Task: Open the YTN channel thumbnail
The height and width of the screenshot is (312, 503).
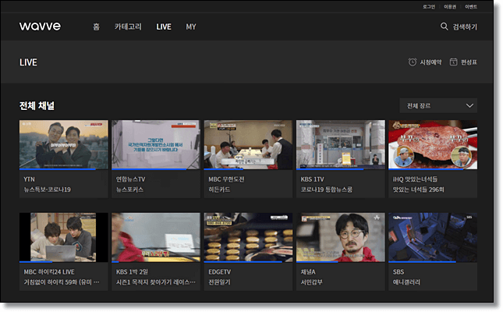Action: (x=63, y=144)
